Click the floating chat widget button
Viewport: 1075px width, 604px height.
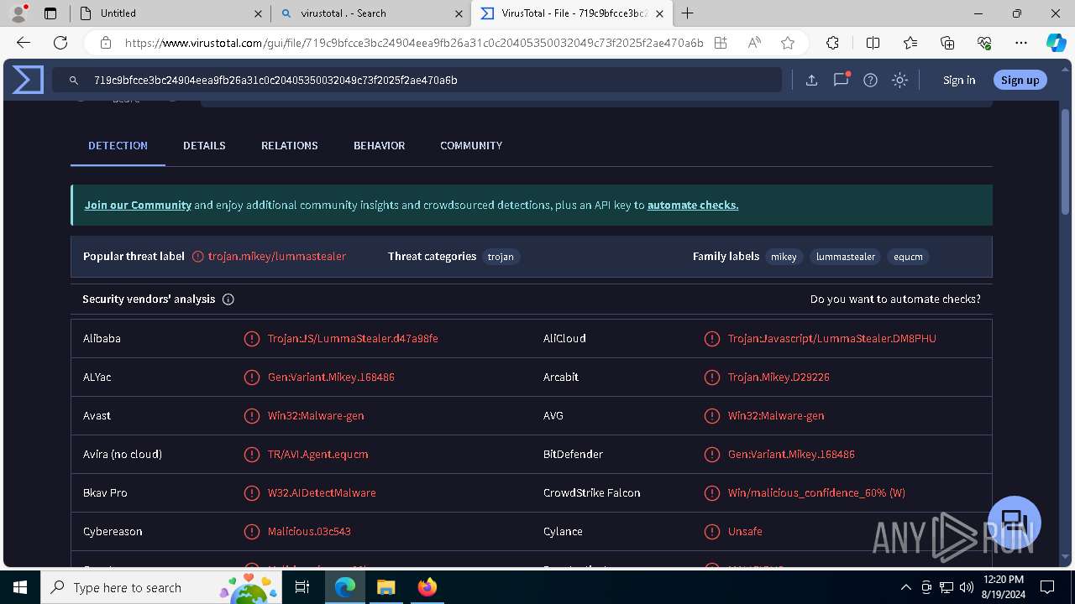tap(1015, 522)
